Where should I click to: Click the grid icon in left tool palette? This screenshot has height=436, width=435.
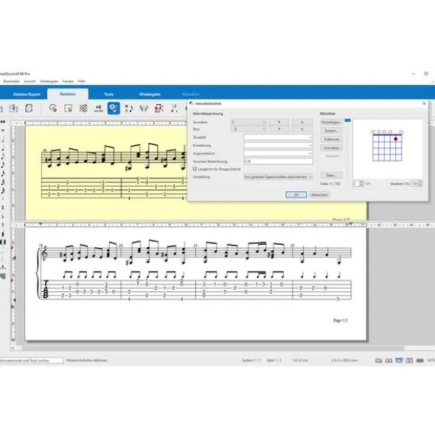[3, 276]
